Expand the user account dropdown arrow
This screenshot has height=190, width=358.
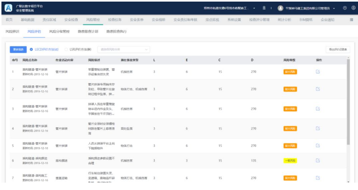334,8
